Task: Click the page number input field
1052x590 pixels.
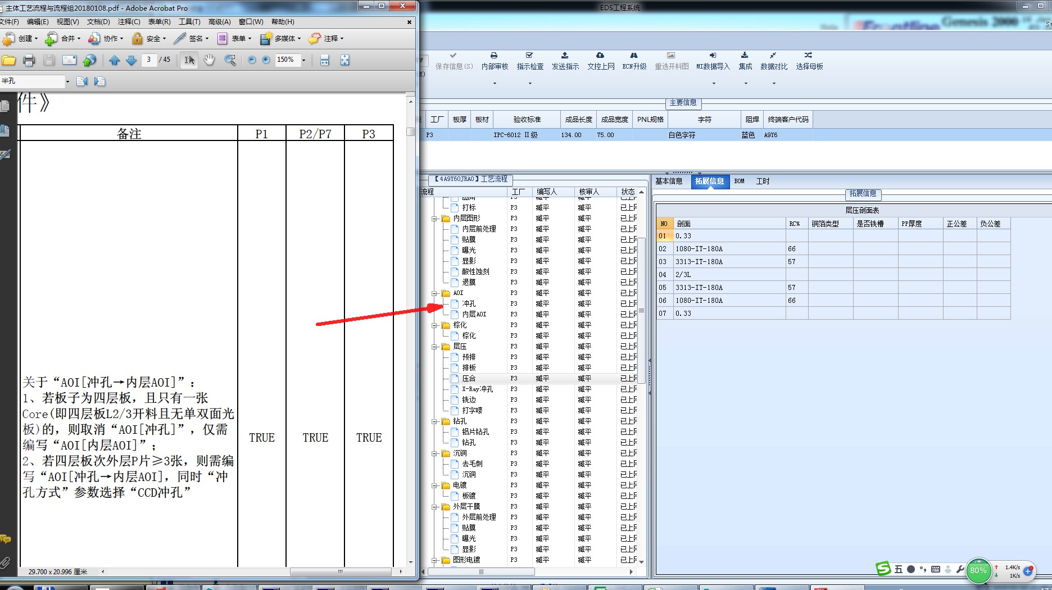Action: (149, 60)
